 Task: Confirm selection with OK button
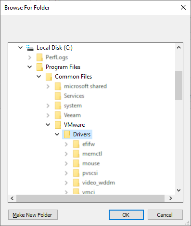tap(126, 215)
